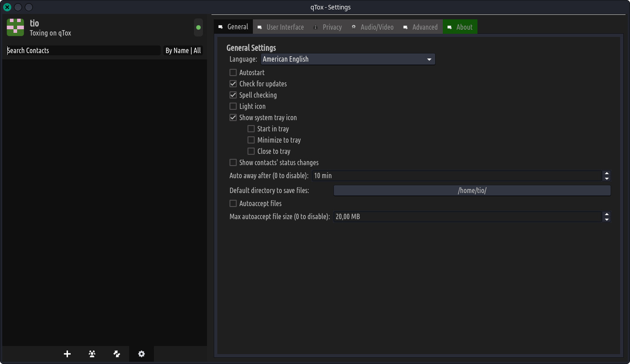Image resolution: width=630 pixels, height=364 pixels.
Task: Click the green online status indicator
Action: click(198, 27)
